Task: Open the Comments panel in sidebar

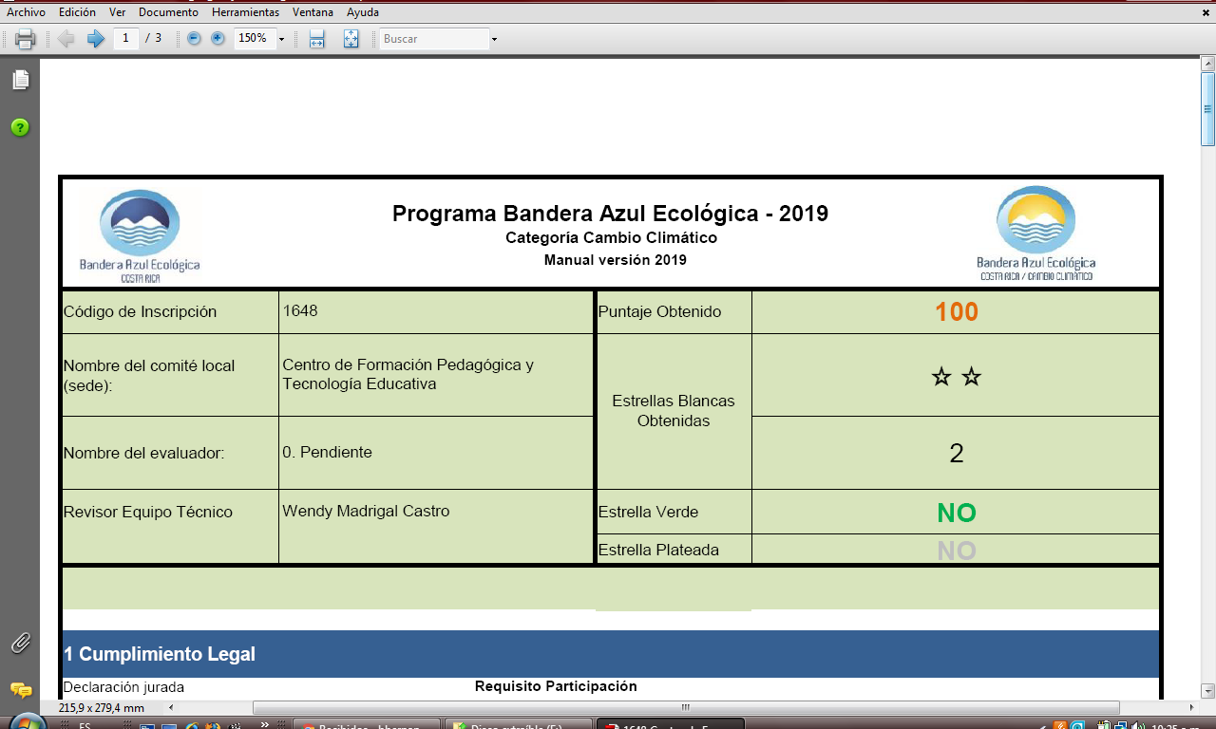Action: 20,690
